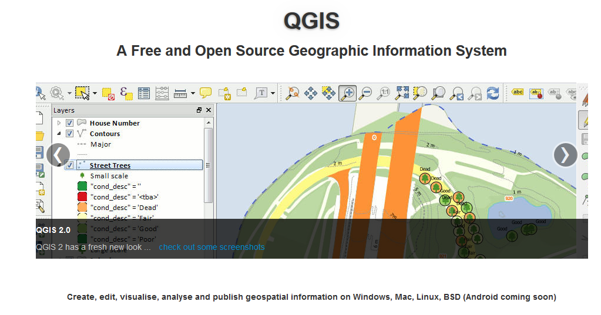Select the Small scale legend entry

[109, 176]
